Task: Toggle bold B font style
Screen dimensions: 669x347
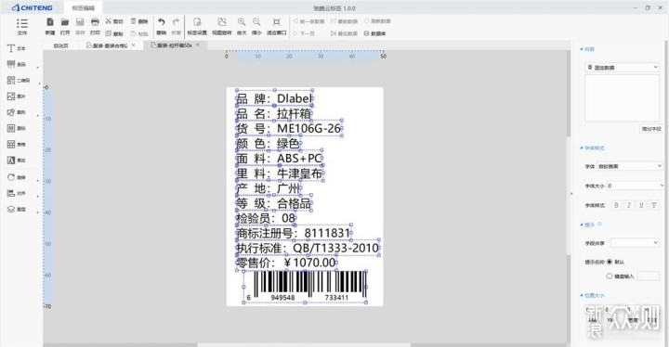Action: pos(616,205)
